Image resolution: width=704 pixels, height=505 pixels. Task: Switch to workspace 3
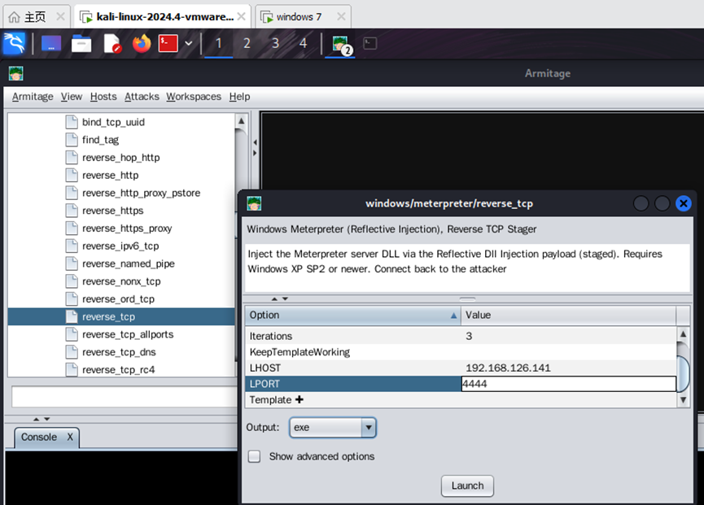pyautogui.click(x=275, y=43)
